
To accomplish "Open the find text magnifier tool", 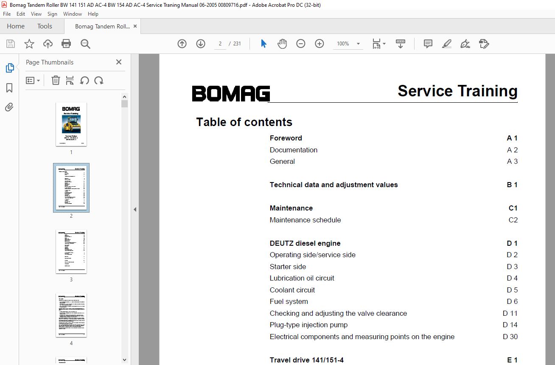I will [x=85, y=44].
